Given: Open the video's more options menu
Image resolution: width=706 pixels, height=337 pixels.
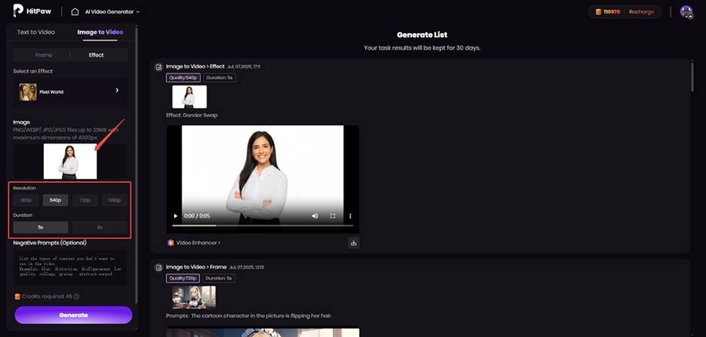Looking at the screenshot, I should (350, 216).
